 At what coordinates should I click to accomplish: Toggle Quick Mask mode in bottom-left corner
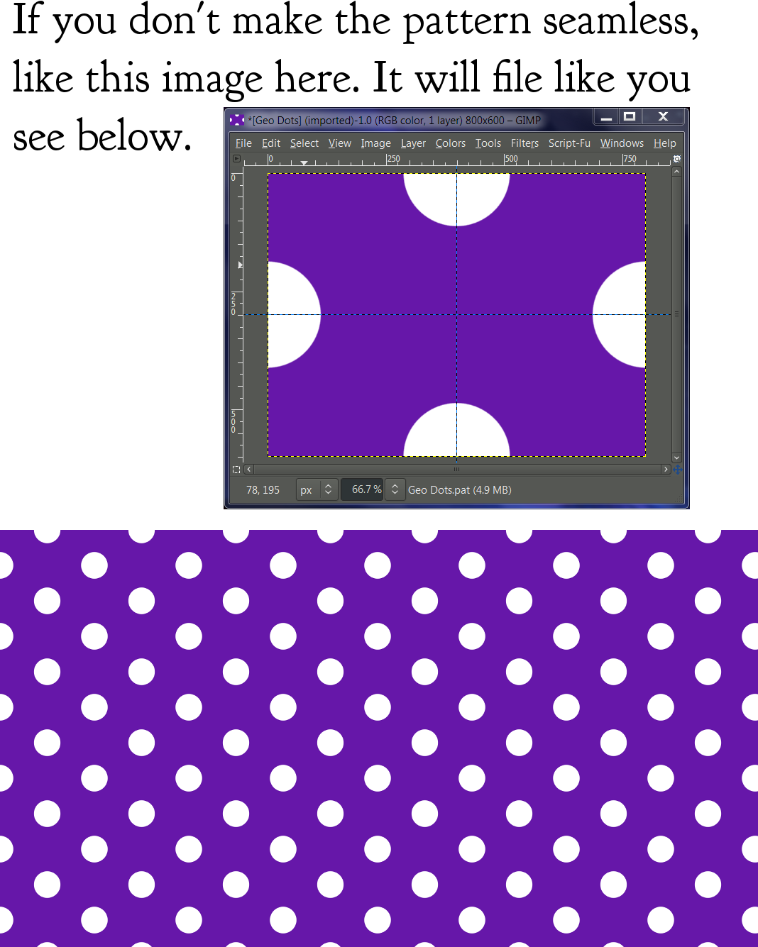[x=236, y=469]
